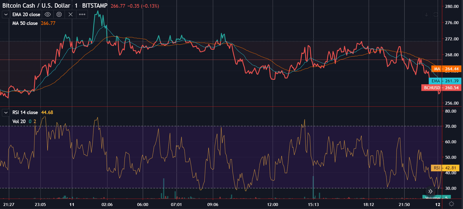Open chart settings gear beside the time axis

tap(451, 204)
